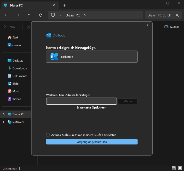
Task: Go up one folder level in Explorer
Action: 29,15
